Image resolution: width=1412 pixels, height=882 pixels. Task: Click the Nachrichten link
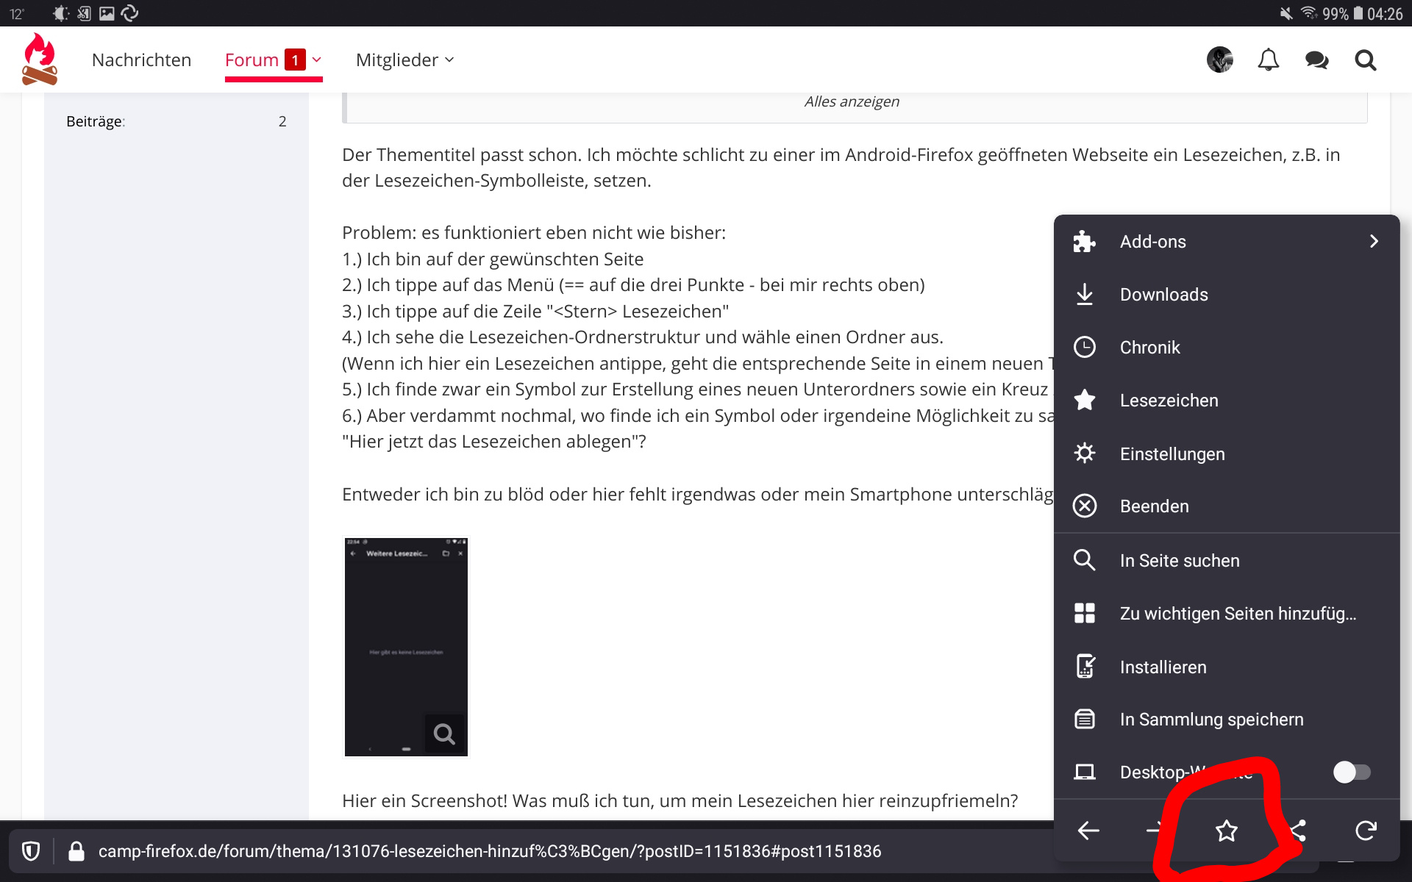(141, 60)
